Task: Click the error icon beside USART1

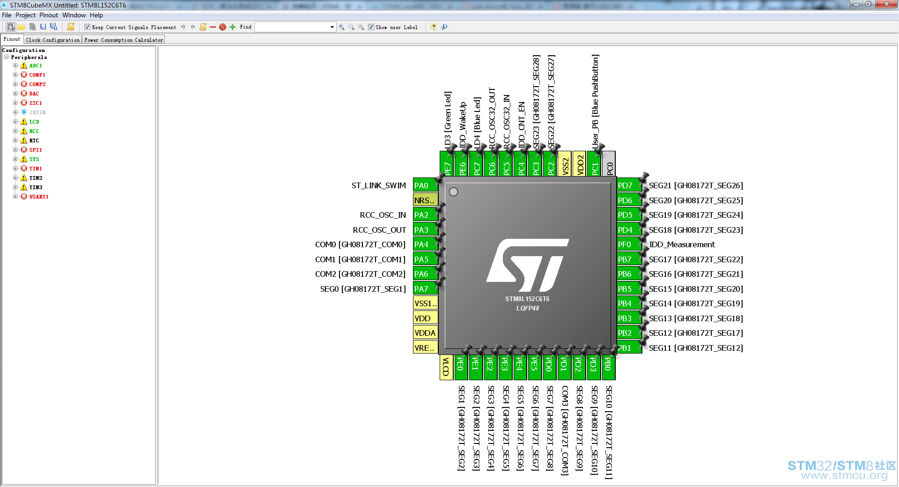Action: coord(24,197)
